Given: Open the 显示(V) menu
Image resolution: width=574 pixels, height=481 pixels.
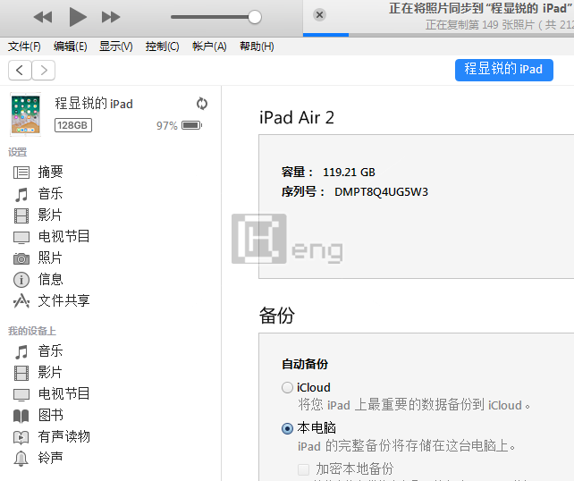Looking at the screenshot, I should [x=116, y=46].
